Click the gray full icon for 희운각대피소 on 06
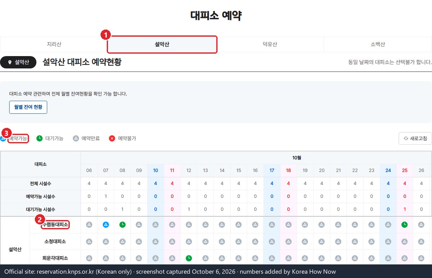This screenshot has height=278, width=432. point(89,258)
